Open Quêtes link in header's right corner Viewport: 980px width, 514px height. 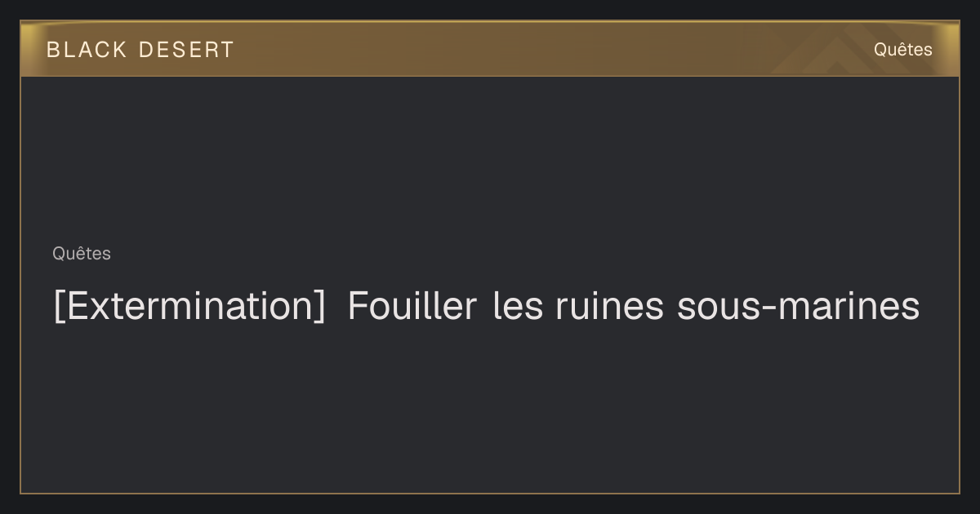pos(902,49)
